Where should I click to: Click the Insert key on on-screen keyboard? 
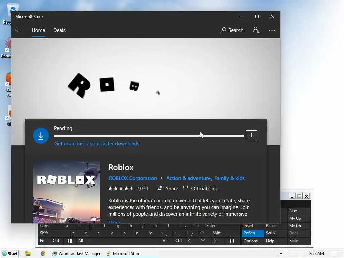(253, 226)
